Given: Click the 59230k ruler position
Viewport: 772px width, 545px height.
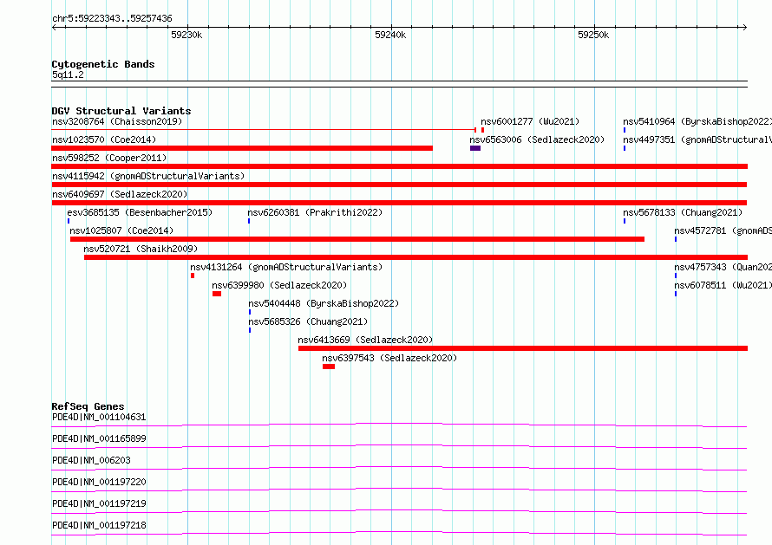Looking at the screenshot, I should click(x=186, y=35).
